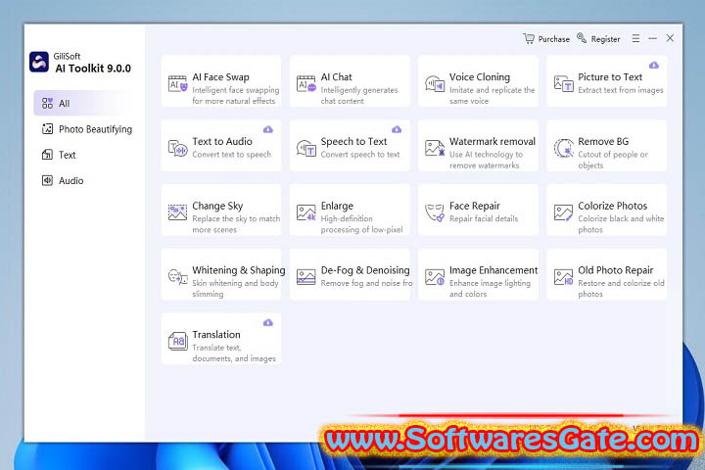
Task: Launch the Old Photo Repair HD icon
Action: pyautogui.click(x=563, y=277)
